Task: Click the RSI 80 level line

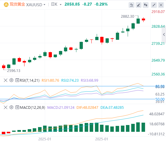Action: click(77, 86)
